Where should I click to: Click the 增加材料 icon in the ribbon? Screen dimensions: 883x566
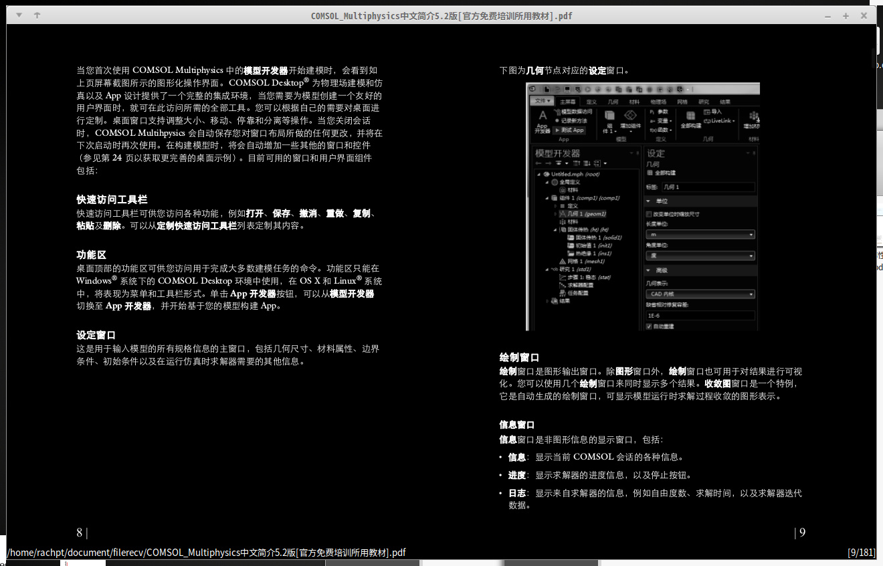tap(755, 116)
